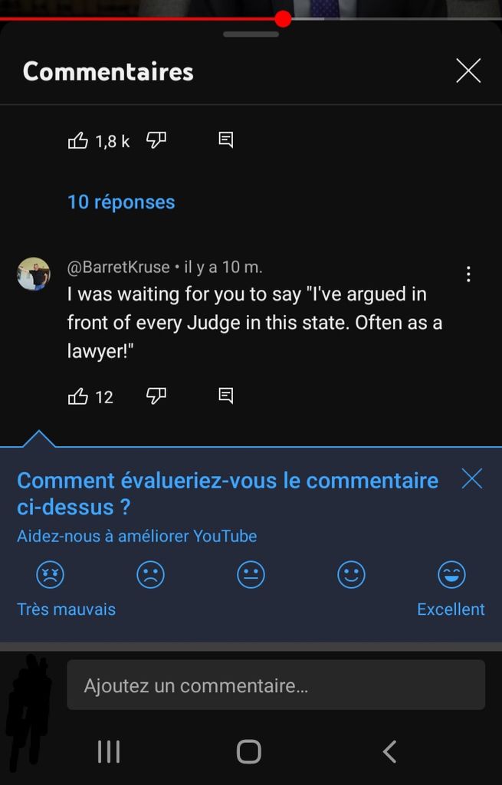The height and width of the screenshot is (785, 502).
Task: Dismiss the comment rating survey
Action: pyautogui.click(x=472, y=479)
